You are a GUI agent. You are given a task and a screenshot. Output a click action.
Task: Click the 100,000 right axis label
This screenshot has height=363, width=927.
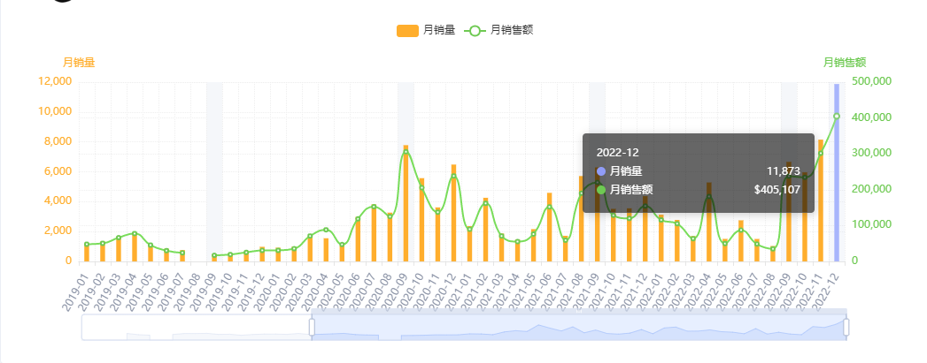tap(871, 225)
